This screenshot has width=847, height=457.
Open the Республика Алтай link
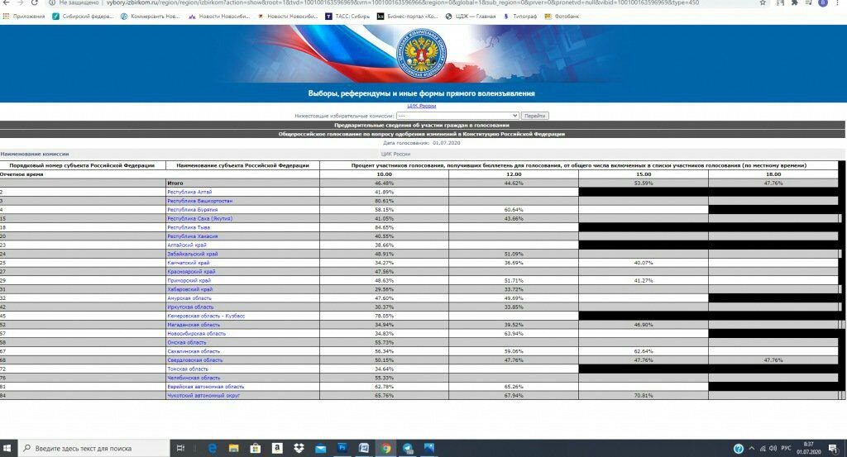189,192
